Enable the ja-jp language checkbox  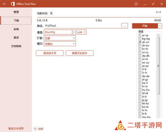click(x=140, y=100)
